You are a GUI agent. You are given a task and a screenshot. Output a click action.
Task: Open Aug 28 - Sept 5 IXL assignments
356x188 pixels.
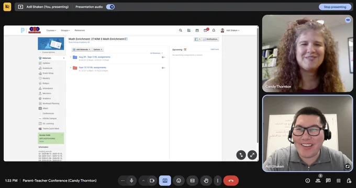pos(94,57)
